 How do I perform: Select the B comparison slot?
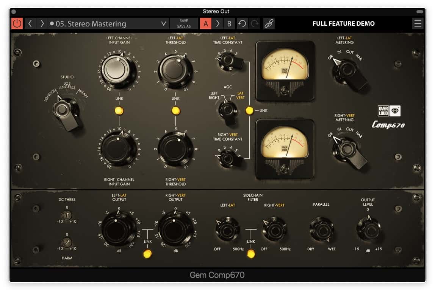[x=229, y=23]
